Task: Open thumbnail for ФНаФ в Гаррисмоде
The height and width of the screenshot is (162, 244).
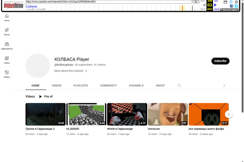Action: click(127, 114)
